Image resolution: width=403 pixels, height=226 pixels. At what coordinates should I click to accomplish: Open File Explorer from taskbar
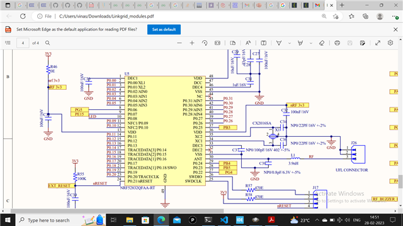(x=130, y=220)
